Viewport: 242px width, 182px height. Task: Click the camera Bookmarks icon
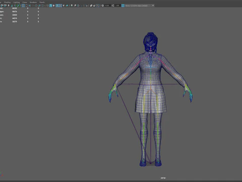9,6
